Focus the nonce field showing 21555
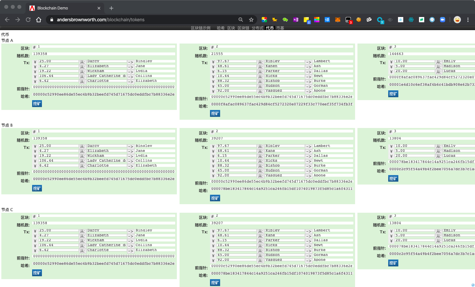 (x=282, y=54)
